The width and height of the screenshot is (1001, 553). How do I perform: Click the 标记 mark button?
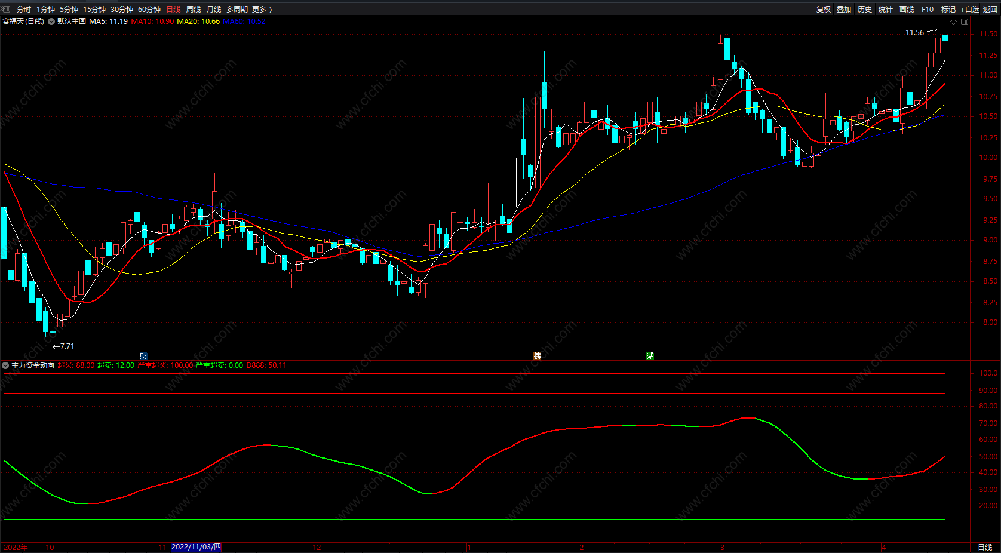[x=948, y=10]
